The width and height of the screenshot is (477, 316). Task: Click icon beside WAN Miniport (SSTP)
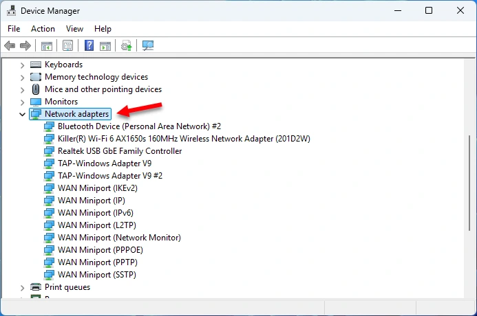(49, 275)
